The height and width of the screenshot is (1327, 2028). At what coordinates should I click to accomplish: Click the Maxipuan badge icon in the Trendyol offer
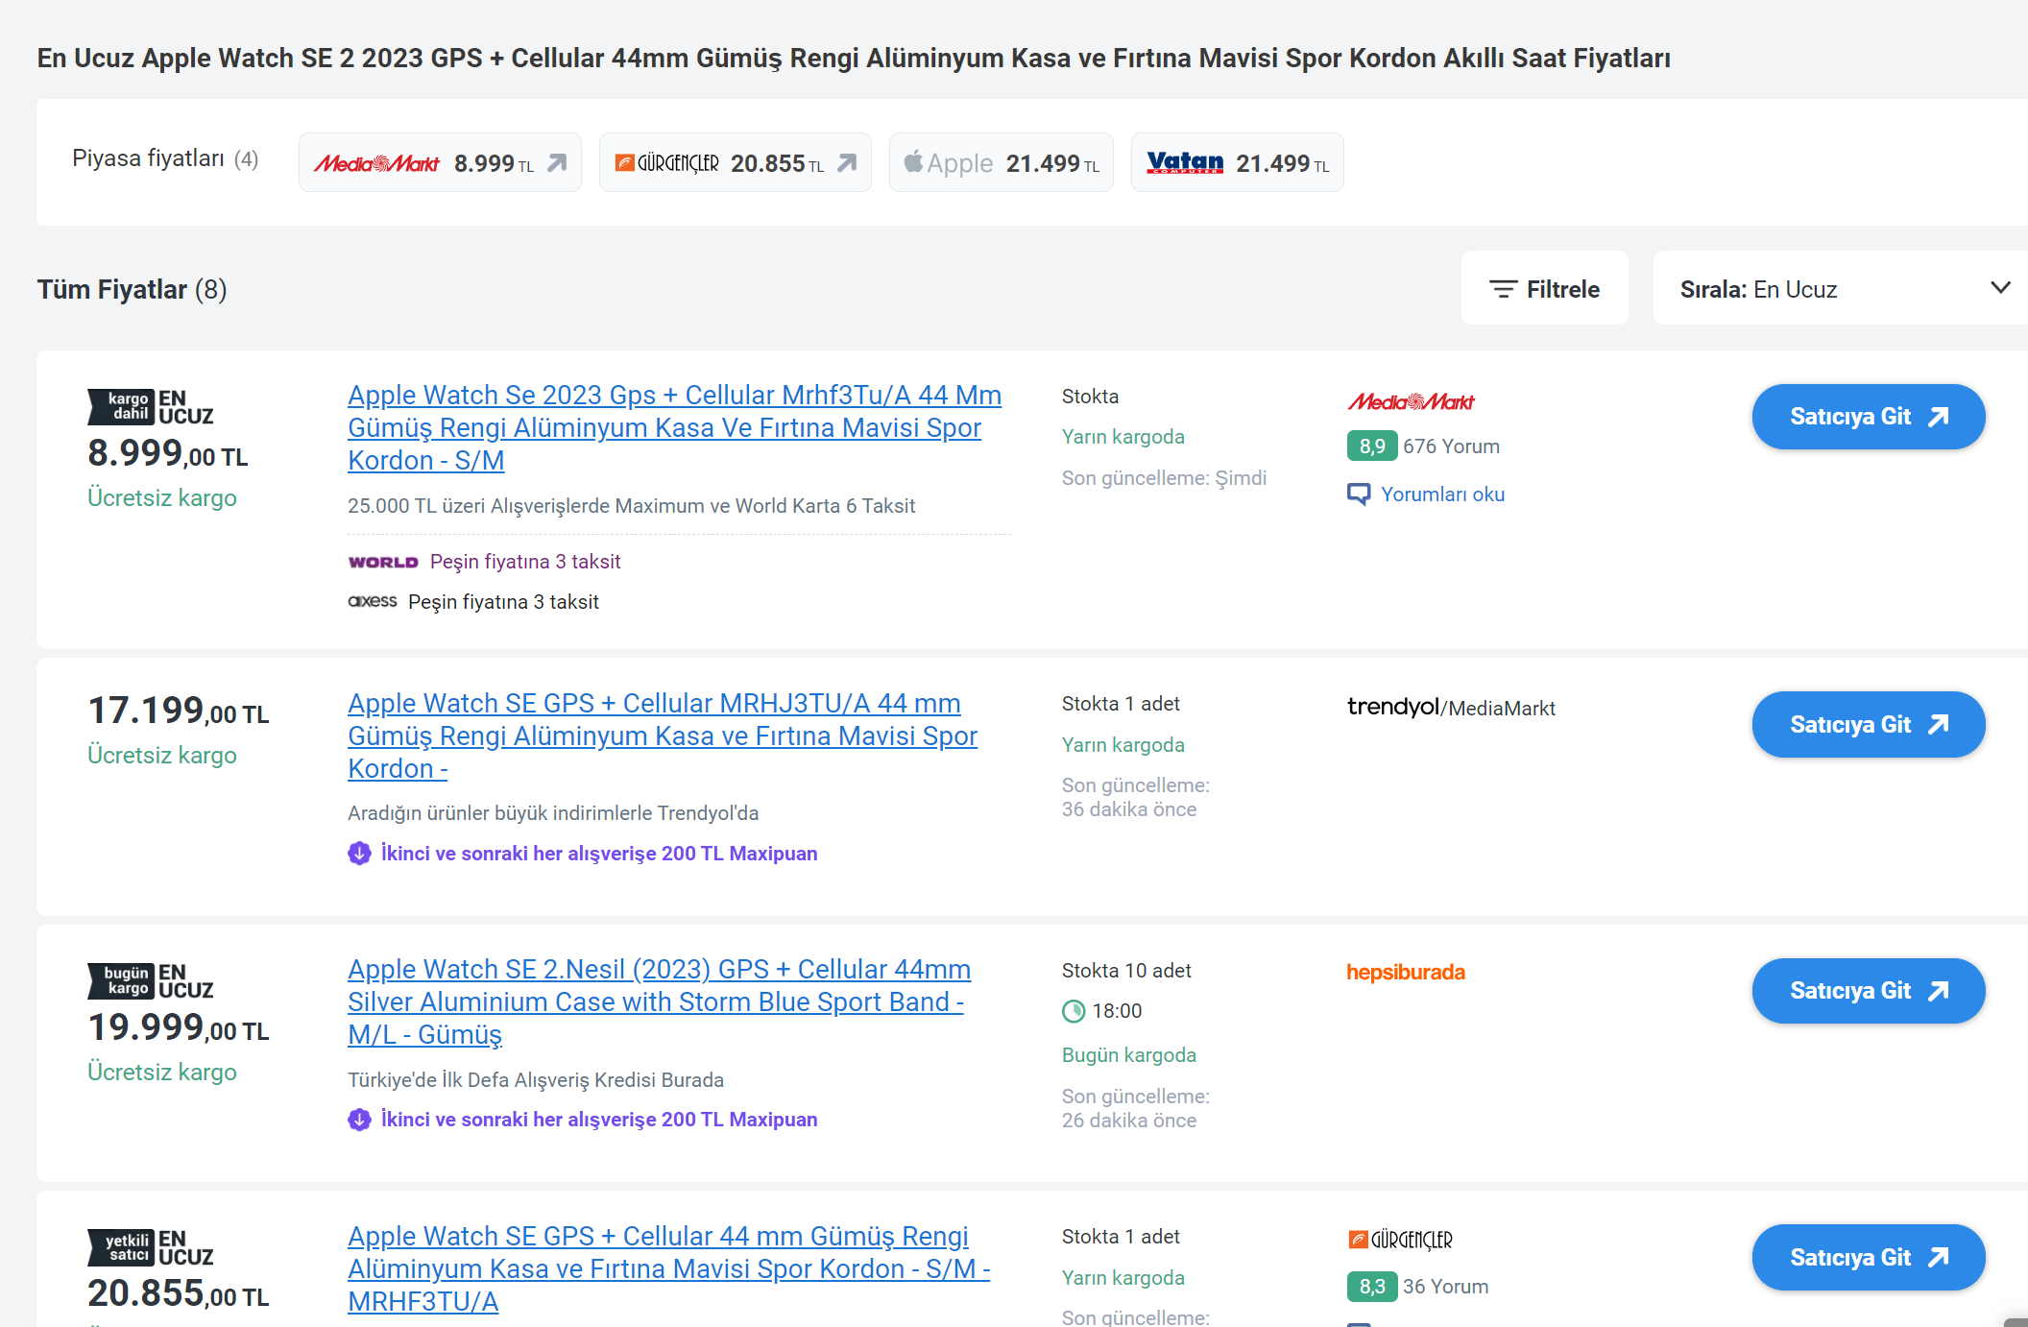pos(359,854)
